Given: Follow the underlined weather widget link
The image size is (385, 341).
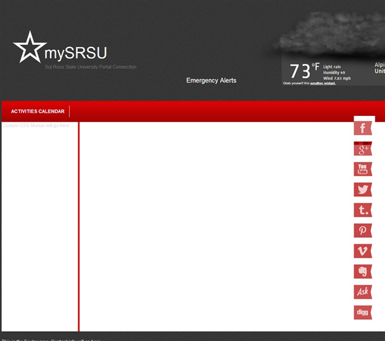Looking at the screenshot, I should click(x=323, y=83).
